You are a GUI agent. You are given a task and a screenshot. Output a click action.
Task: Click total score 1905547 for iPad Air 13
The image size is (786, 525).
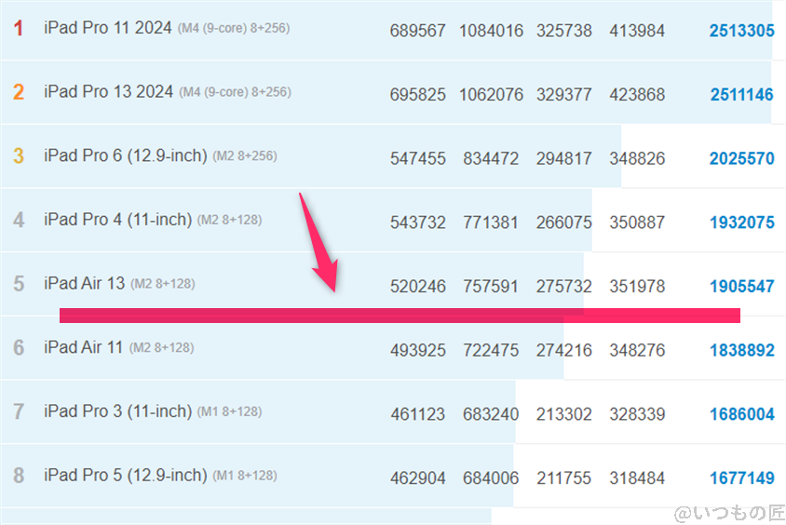tap(741, 286)
